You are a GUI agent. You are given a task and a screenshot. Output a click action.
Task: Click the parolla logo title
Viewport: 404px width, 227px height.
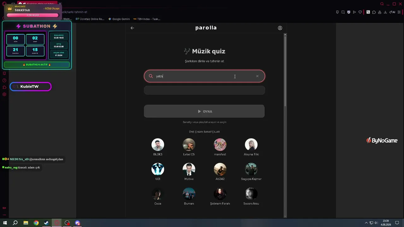tap(206, 28)
